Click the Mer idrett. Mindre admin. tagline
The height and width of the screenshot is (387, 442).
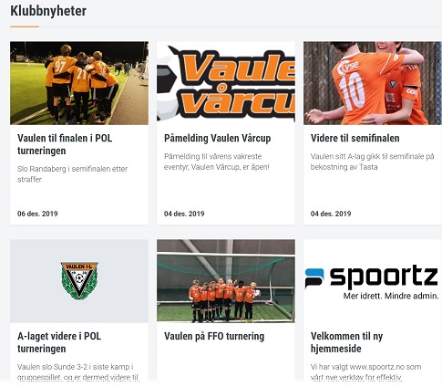click(391, 296)
